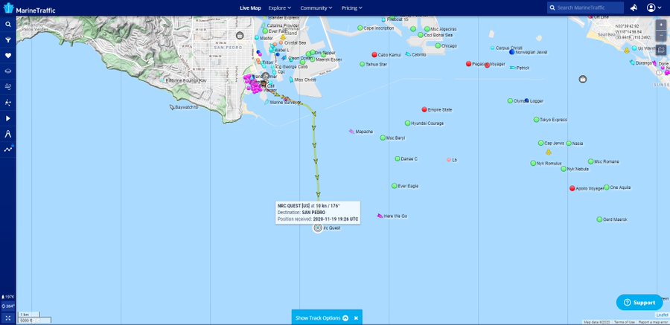Screen dimensions: 670x325
Task: Zoom out the map with minus button
Action: coord(661,35)
